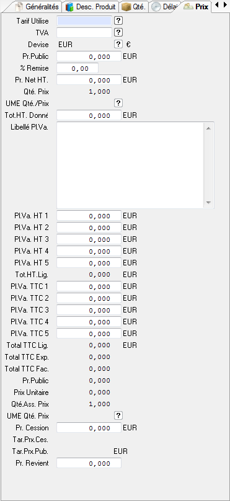Open the Desc. Produit tab
The image size is (230, 501).
[91, 6]
